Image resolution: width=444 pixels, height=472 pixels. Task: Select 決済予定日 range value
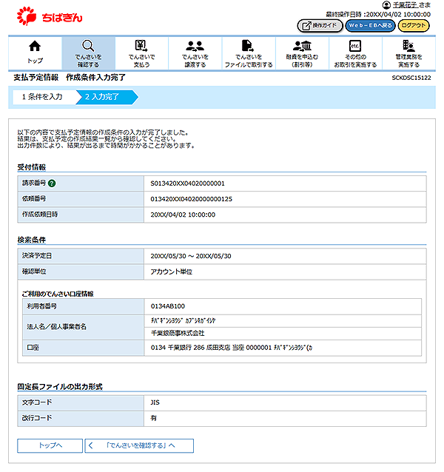point(191,256)
